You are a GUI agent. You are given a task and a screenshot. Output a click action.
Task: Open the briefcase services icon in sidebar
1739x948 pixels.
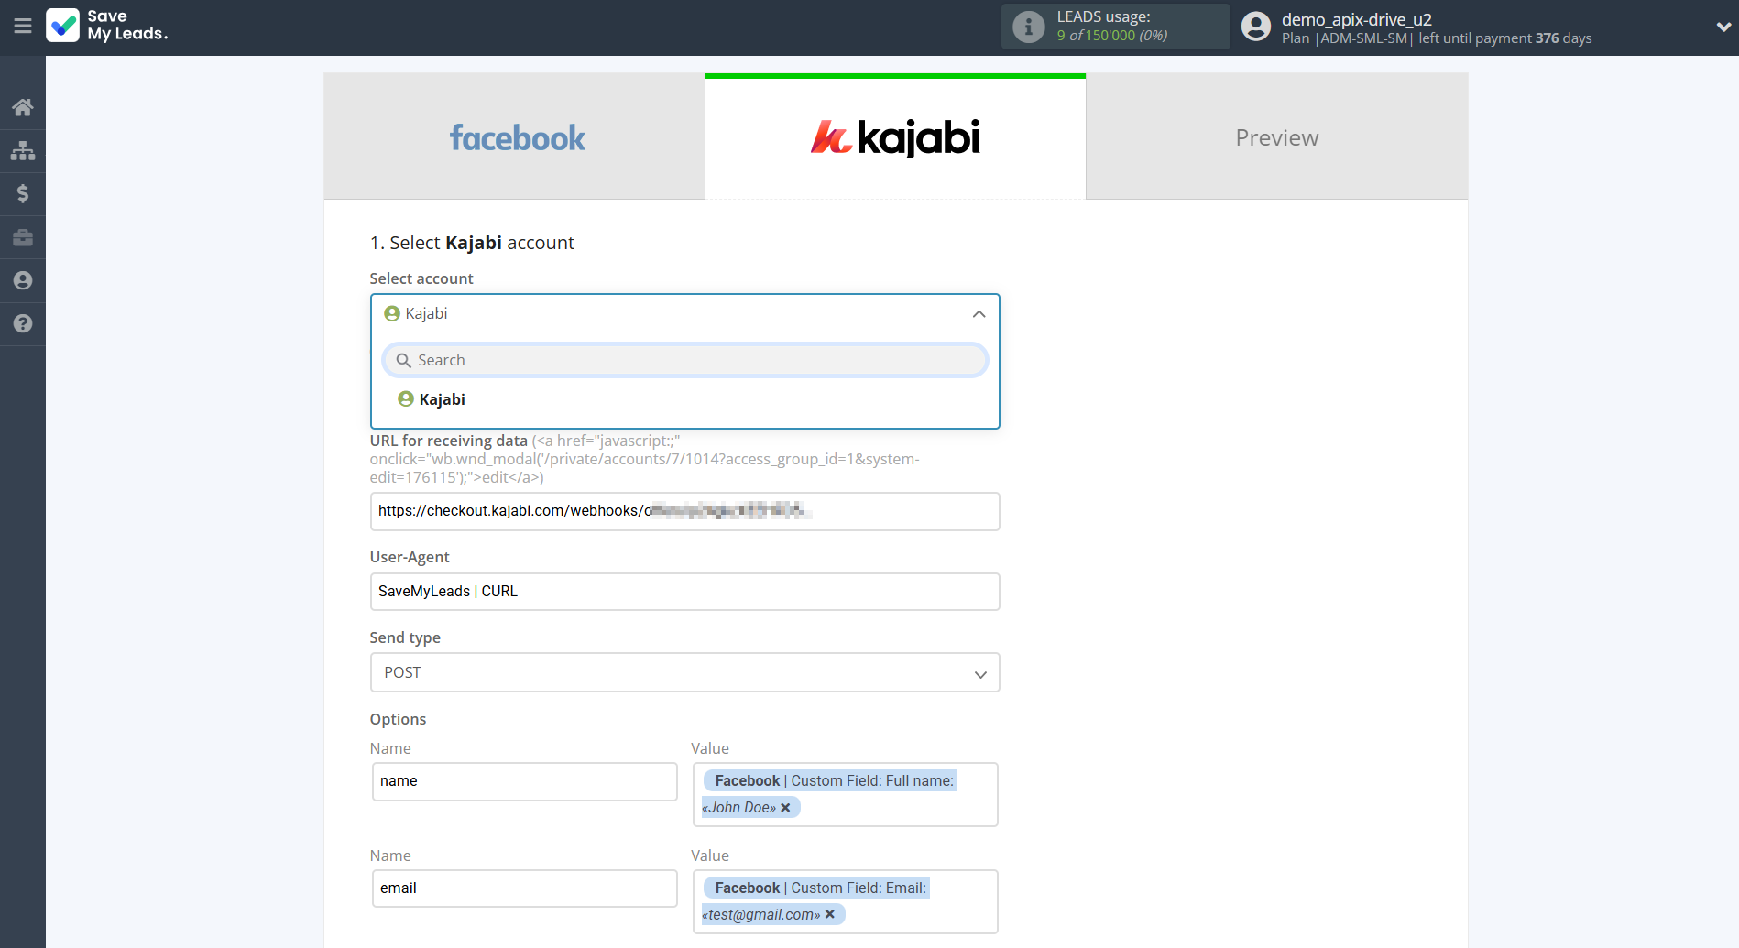(22, 236)
